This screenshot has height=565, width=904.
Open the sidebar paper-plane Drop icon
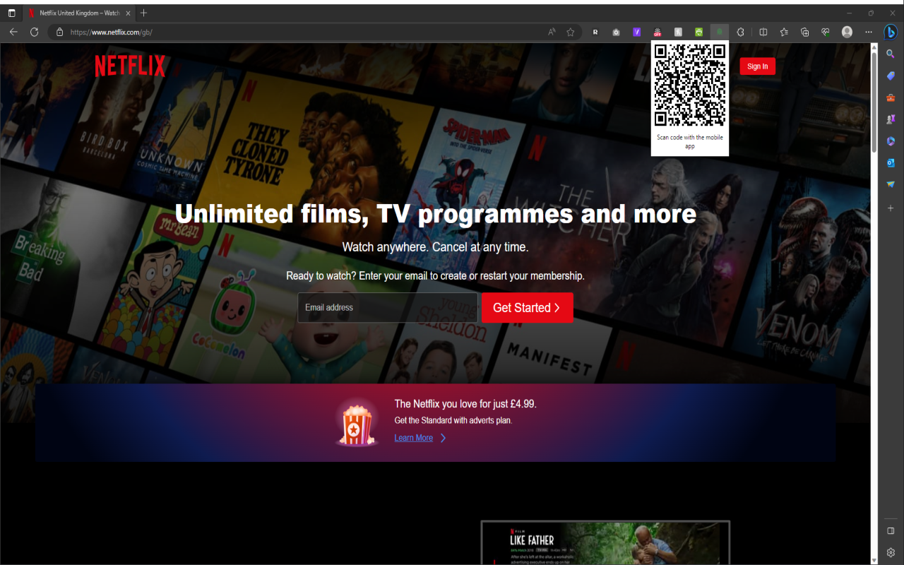[x=891, y=185]
